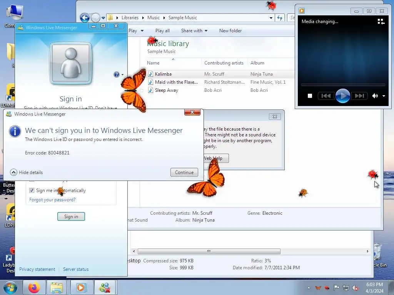
Task: Click Next track button in Media Player
Action: click(359, 96)
